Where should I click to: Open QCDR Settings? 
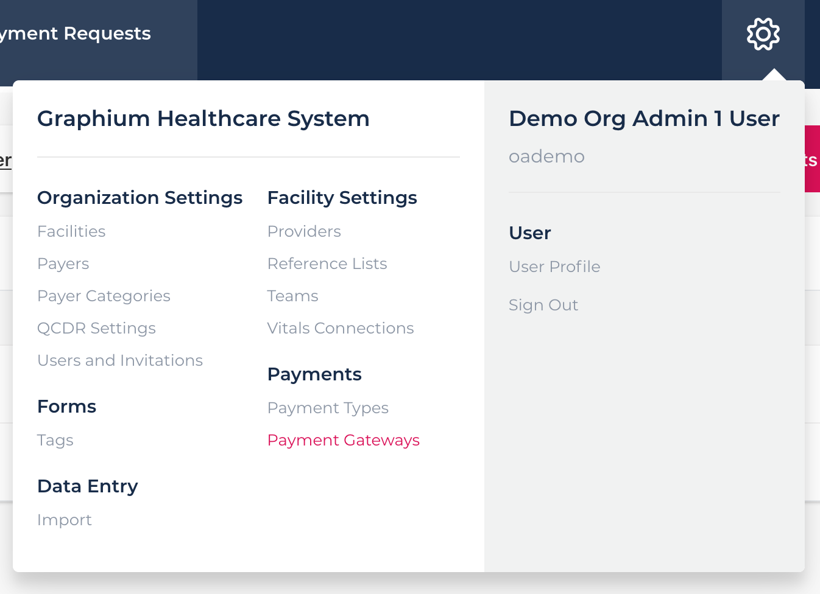[x=96, y=328]
